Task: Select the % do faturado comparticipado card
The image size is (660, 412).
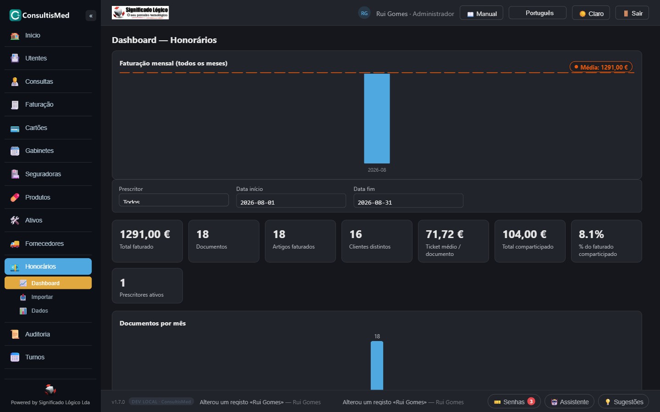Action: click(x=606, y=241)
